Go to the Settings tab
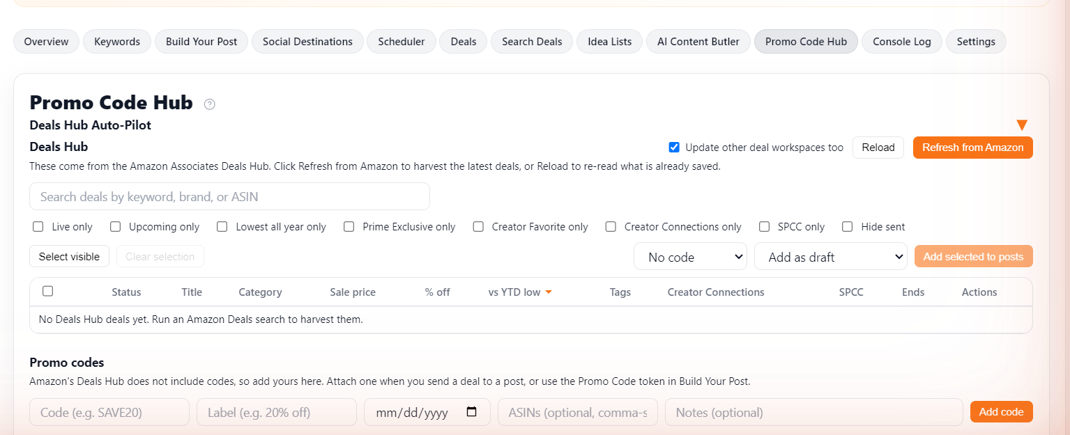 (x=976, y=42)
